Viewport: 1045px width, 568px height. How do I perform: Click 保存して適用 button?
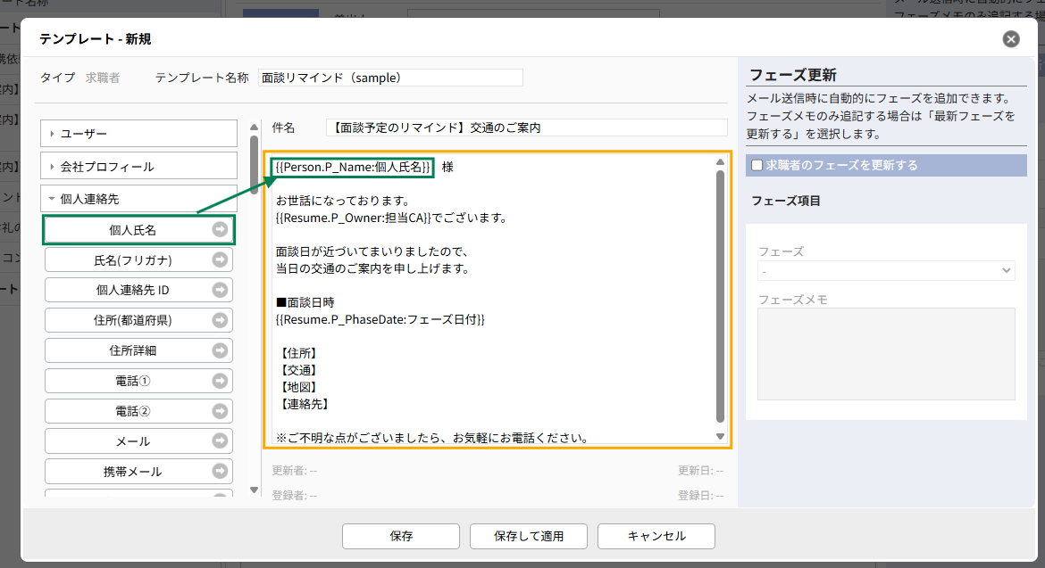[x=529, y=536]
